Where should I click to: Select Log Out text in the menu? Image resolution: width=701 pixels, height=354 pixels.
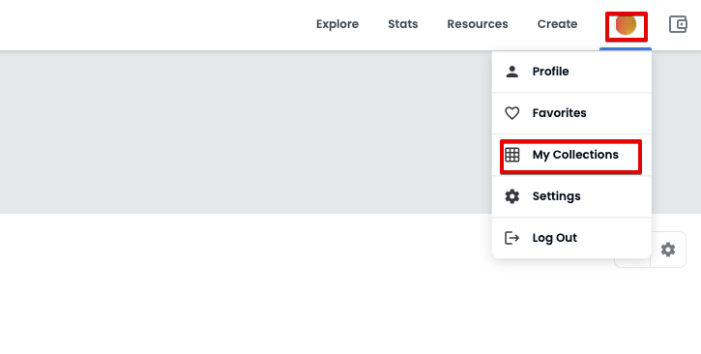click(554, 238)
